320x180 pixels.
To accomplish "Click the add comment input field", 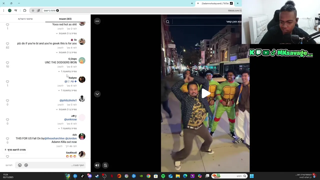I will pos(50,165).
